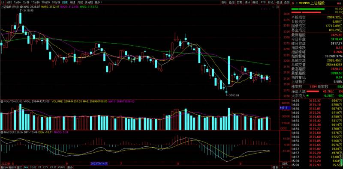This screenshot has width=343, height=169.
Task: Open the 日线 period selector at the bottom right
Action: coord(285,163)
